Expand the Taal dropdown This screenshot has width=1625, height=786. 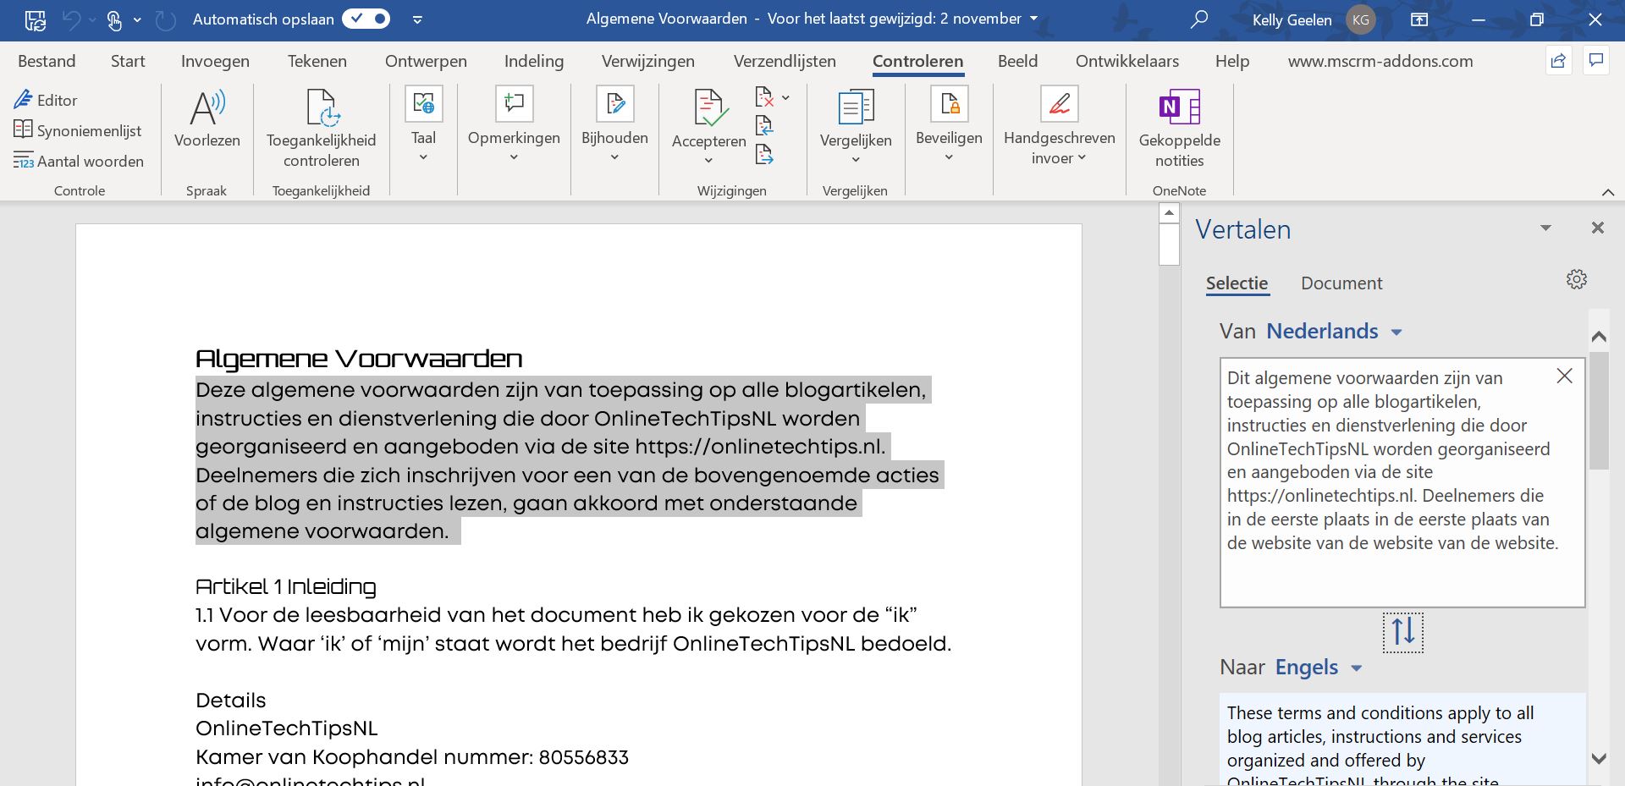(422, 155)
